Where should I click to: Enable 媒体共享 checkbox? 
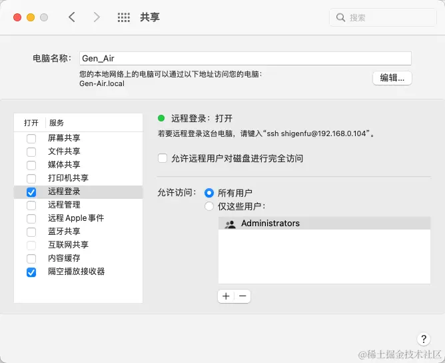[31, 165]
